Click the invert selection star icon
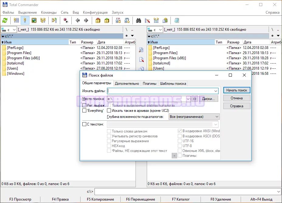The image size is (282, 203). (x=66, y=20)
